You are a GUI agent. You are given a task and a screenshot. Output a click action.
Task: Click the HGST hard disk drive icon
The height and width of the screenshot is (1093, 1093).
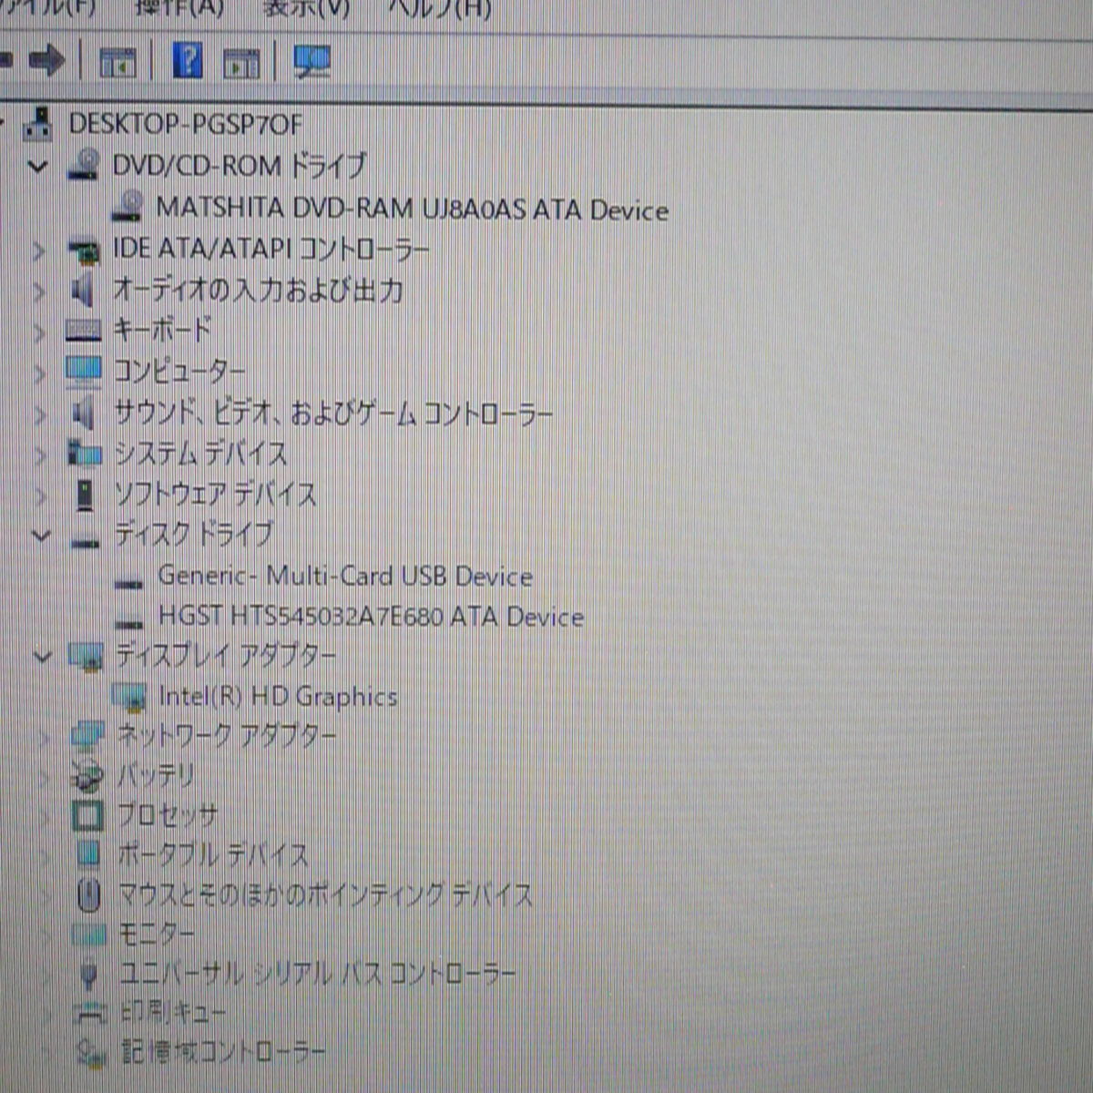(x=130, y=624)
